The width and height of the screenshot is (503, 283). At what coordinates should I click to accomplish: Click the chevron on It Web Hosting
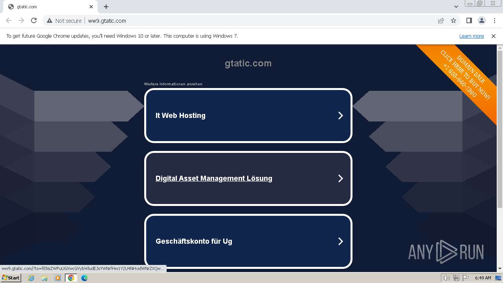click(x=341, y=116)
